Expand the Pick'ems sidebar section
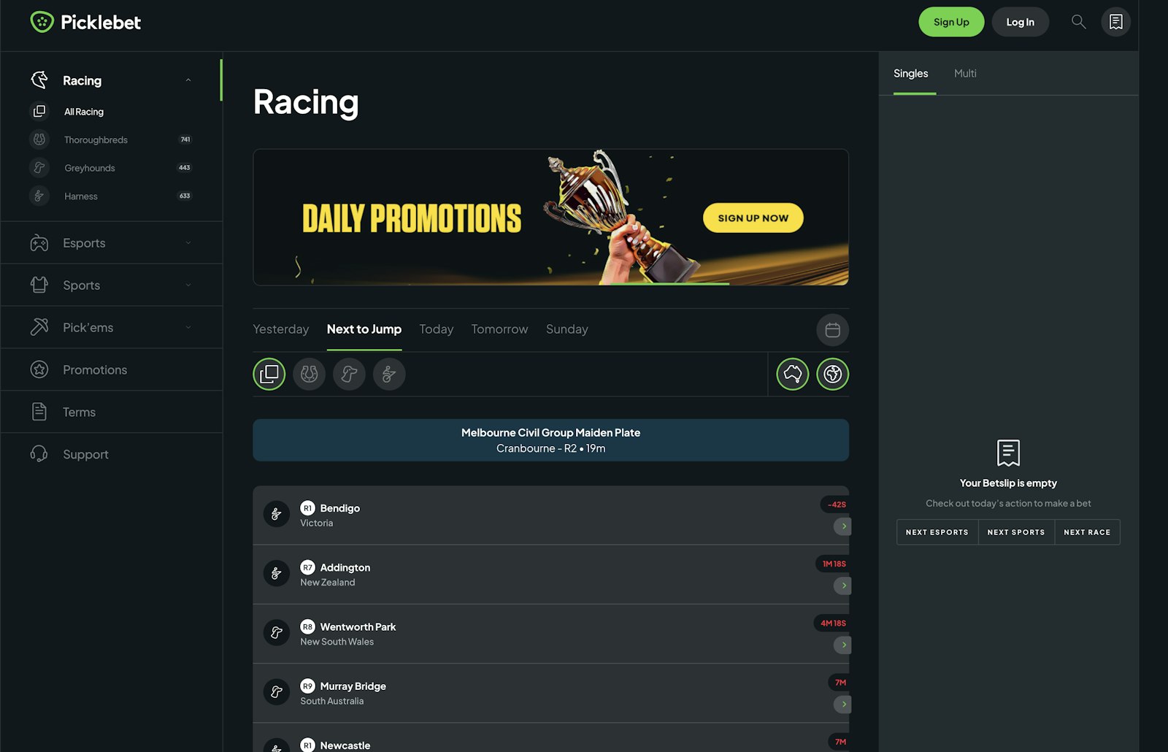The image size is (1168, 752). pos(112,328)
